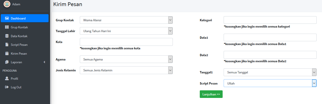
Task: Focus the Kota text field
Action: [x=126, y=42]
